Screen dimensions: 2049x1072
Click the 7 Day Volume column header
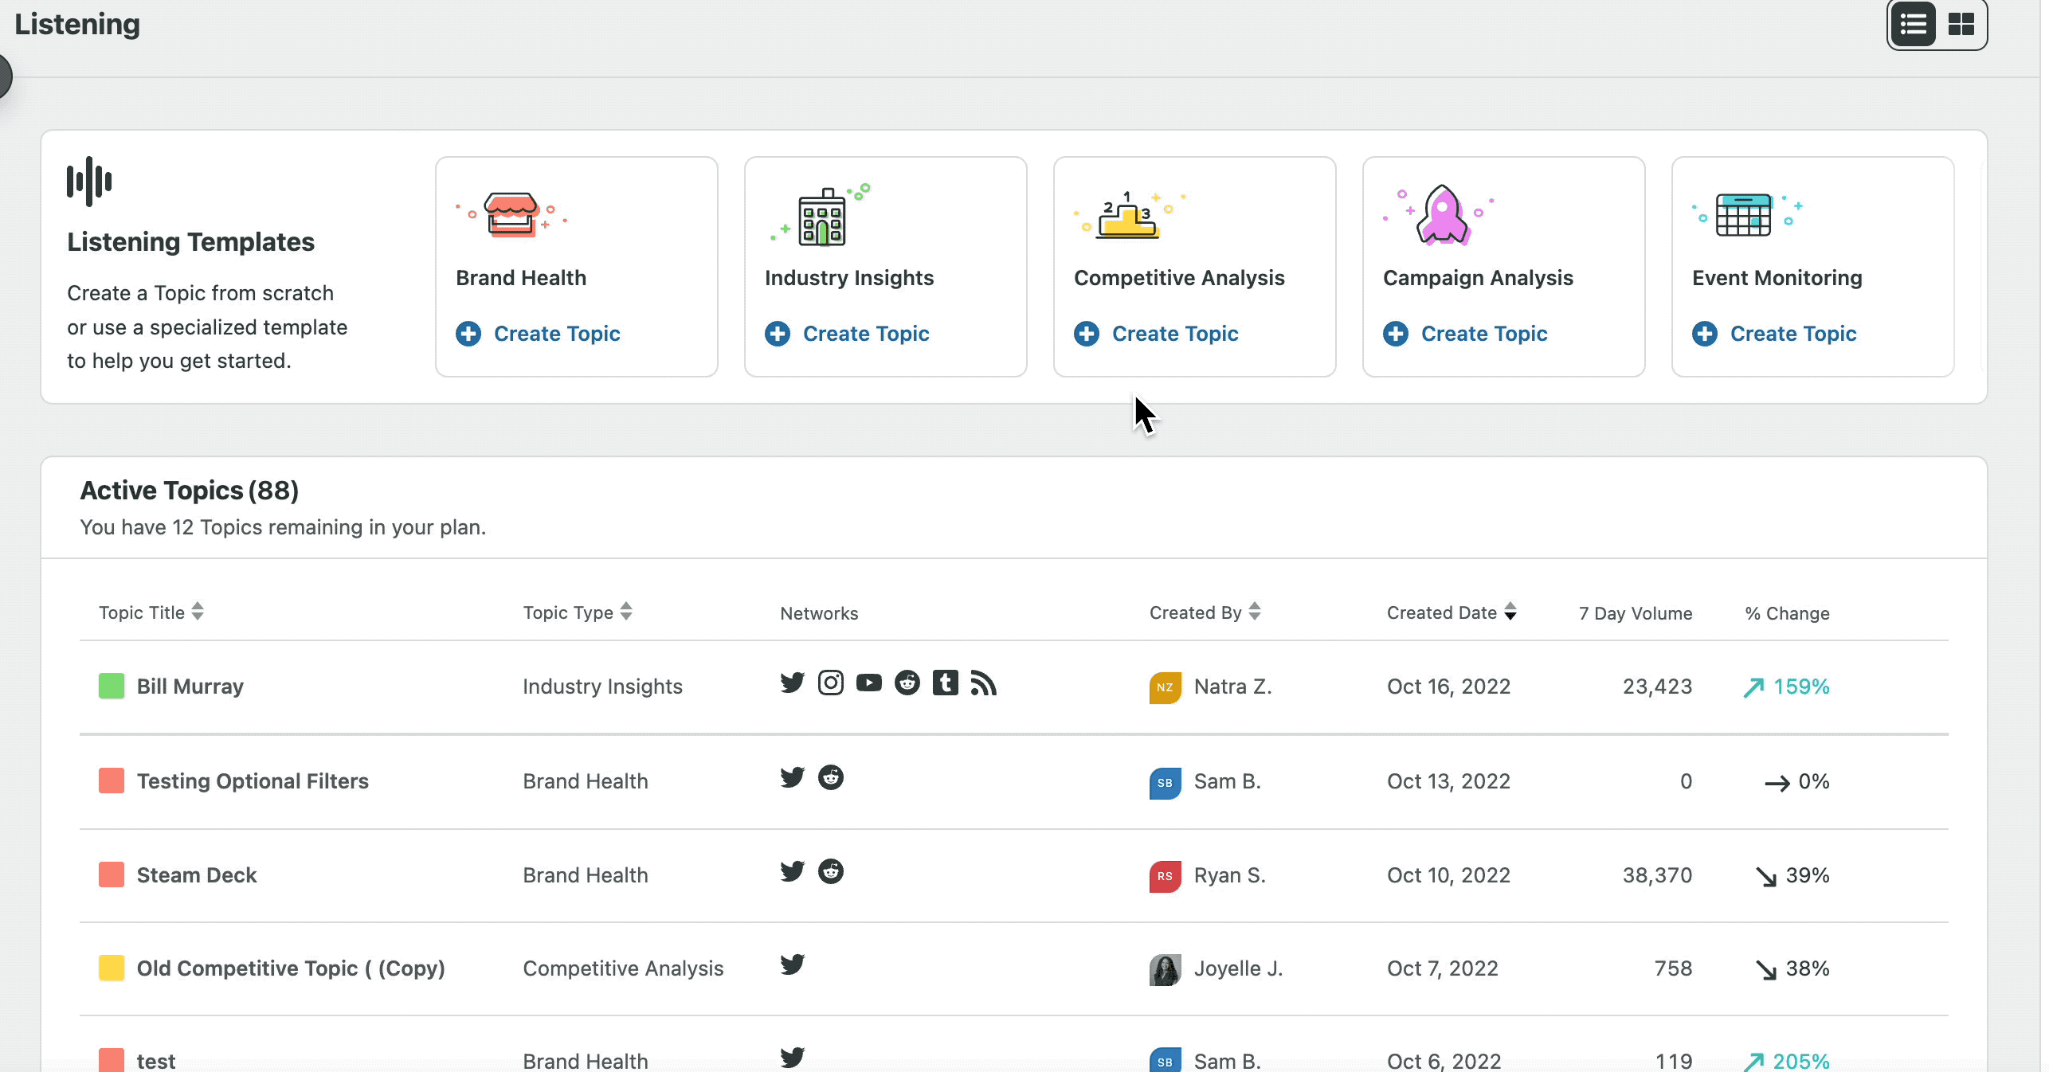[x=1636, y=613]
